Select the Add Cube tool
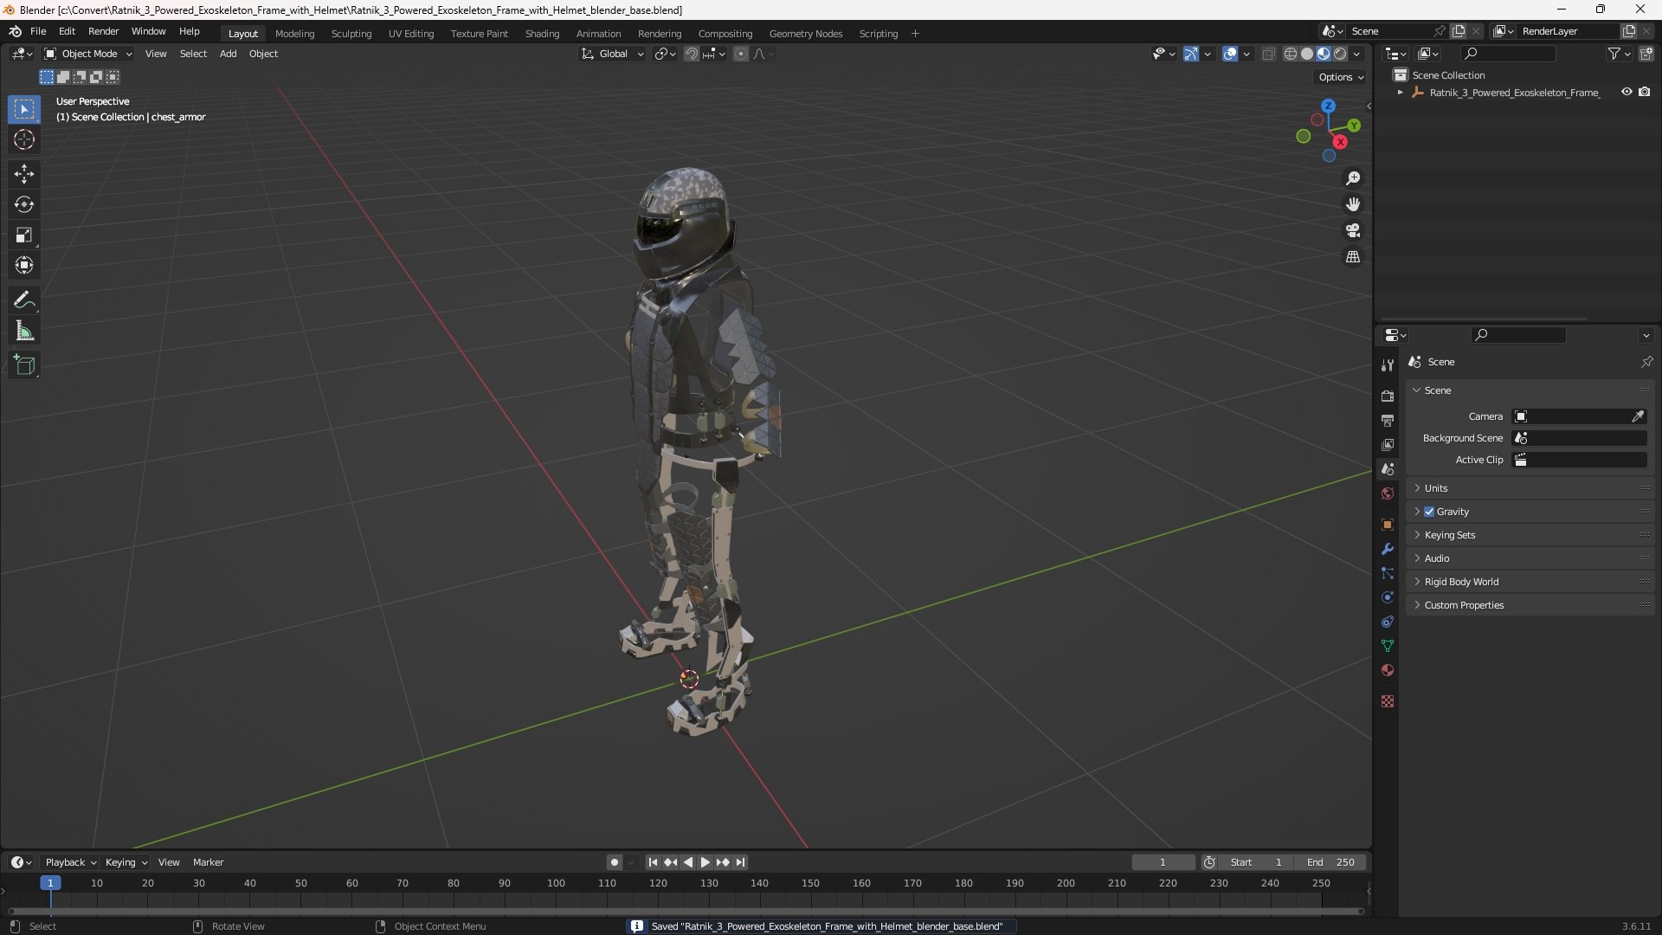Image resolution: width=1662 pixels, height=935 pixels. (x=24, y=365)
